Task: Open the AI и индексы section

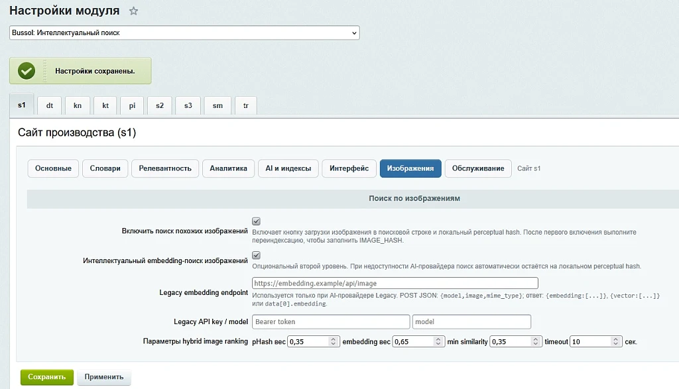Action: (x=288, y=168)
